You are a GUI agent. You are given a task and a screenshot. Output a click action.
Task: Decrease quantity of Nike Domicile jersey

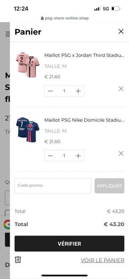(51, 156)
